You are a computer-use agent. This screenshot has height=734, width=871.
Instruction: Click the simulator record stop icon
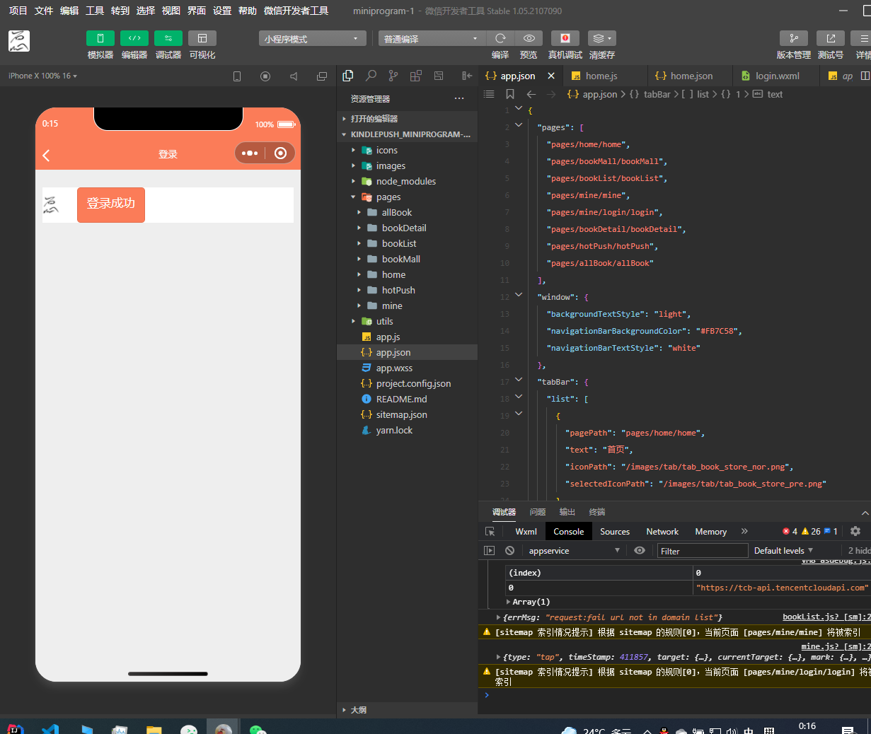pos(265,76)
